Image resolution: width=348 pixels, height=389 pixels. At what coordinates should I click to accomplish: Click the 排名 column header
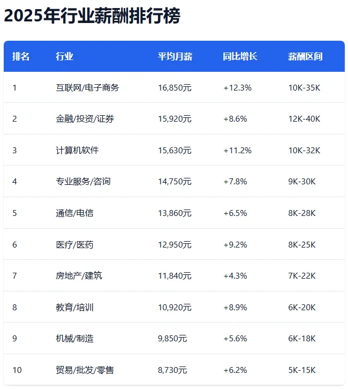point(21,56)
